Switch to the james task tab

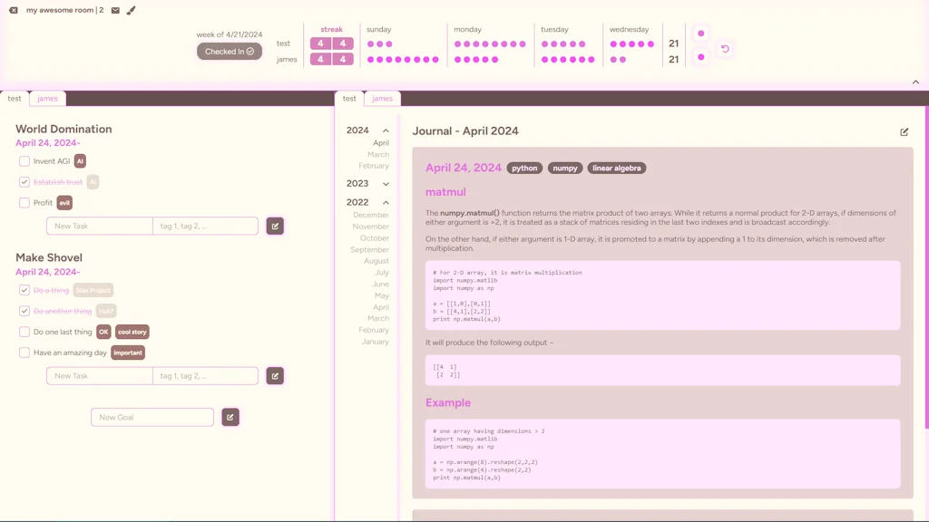pos(46,98)
